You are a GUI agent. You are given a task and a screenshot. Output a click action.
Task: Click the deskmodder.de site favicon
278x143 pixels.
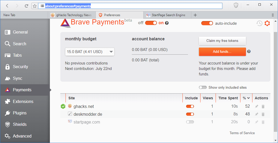(x=70, y=114)
